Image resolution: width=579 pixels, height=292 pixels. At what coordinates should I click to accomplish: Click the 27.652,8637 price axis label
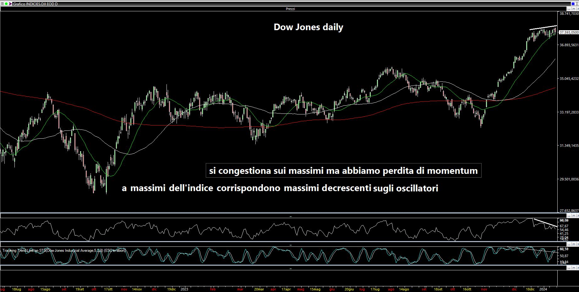pos(569,211)
